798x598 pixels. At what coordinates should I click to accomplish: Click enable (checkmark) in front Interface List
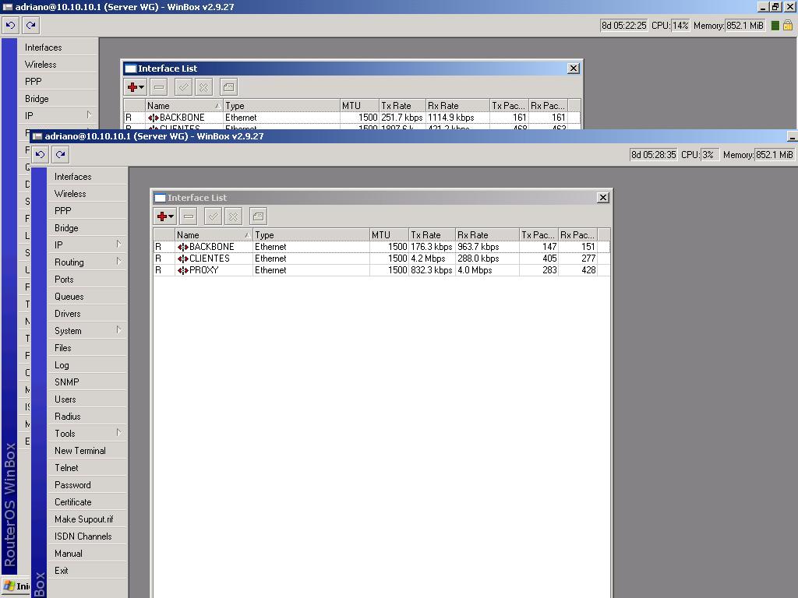(x=213, y=216)
